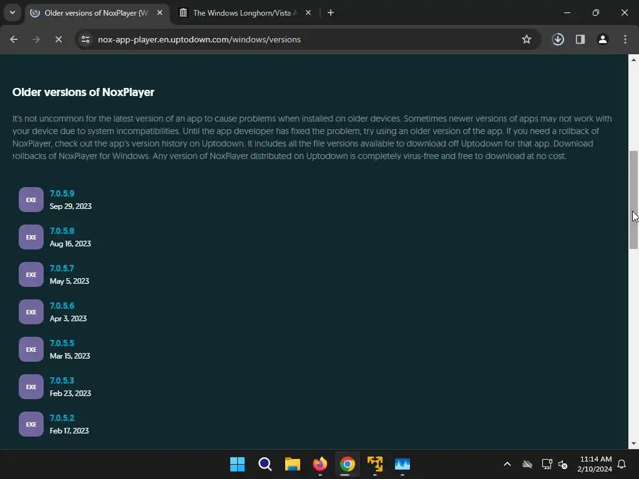The width and height of the screenshot is (639, 479).
Task: Click the EXE icon beside version 7.0.5.2
Action: [x=31, y=424]
